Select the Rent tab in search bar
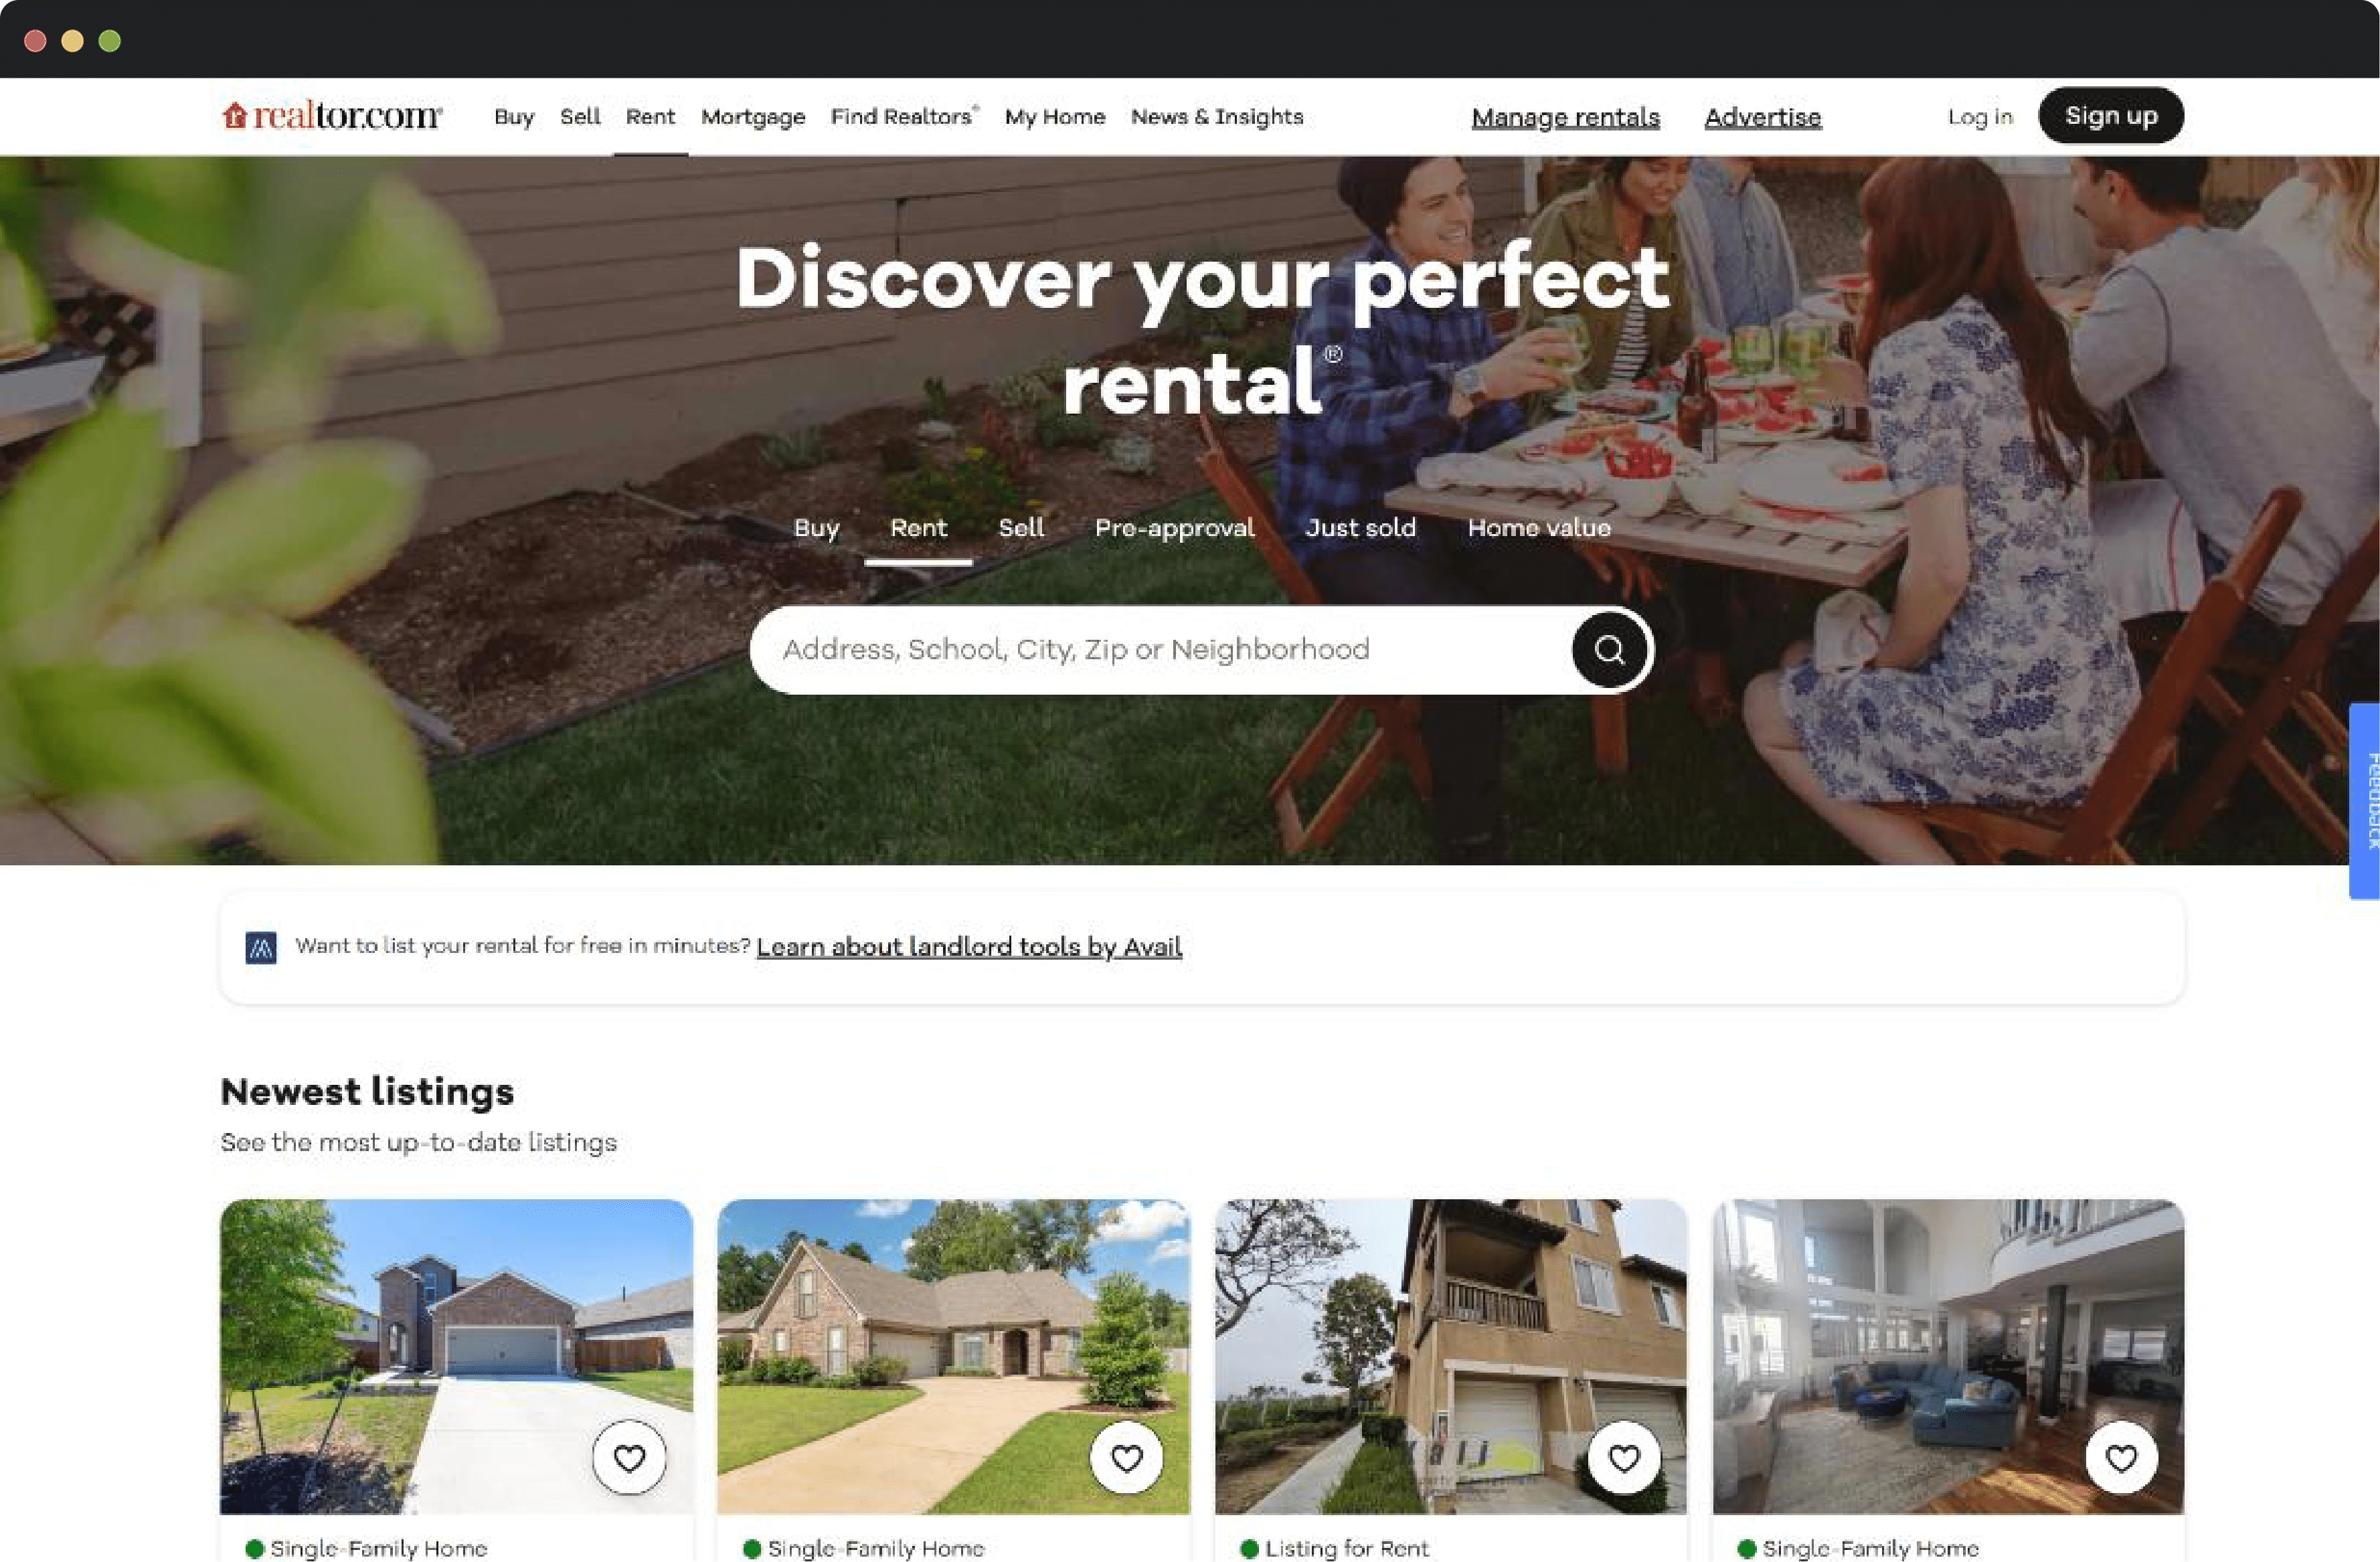This screenshot has width=2380, height=1562. coord(919,528)
